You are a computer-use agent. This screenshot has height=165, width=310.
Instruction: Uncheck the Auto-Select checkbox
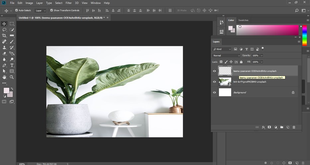(x=17, y=10)
